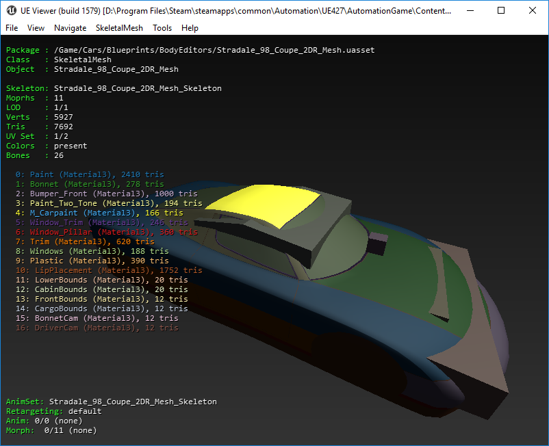This screenshot has width=549, height=446.
Task: Close the UE Viewer window
Action: pyautogui.click(x=532, y=11)
